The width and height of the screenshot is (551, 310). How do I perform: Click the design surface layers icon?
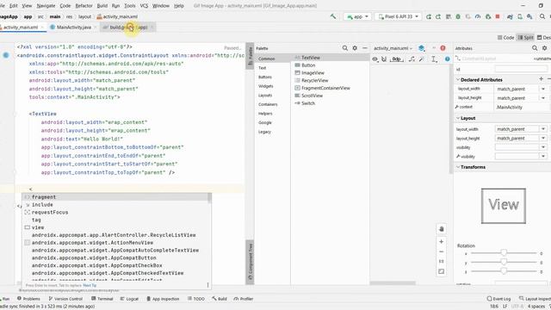(x=421, y=48)
